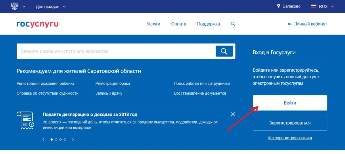Go to the previous banner slide arrow
This screenshot has width=345, height=154.
click(x=43, y=139)
